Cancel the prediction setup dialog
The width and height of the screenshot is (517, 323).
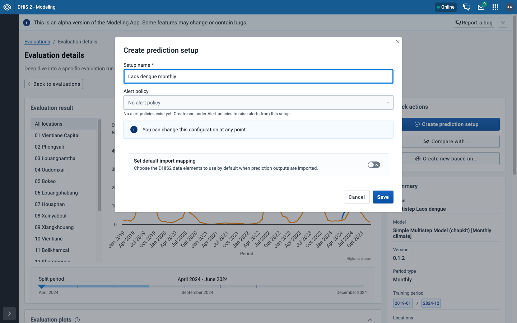point(357,197)
